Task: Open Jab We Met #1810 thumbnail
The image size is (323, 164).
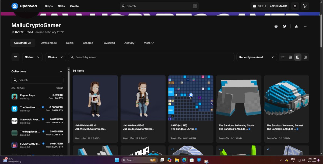Action: coord(95,98)
